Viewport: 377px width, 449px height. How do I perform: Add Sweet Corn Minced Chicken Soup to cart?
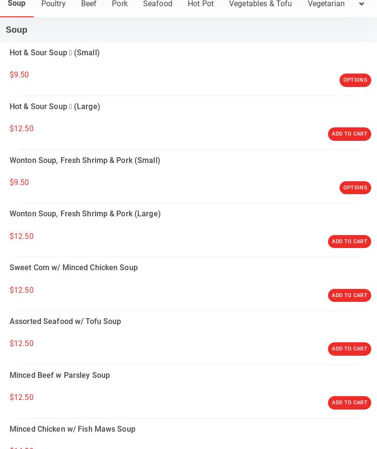pos(349,296)
